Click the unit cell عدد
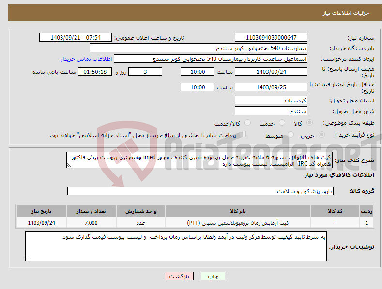Image resolution: width=382 pixels, height=289 pixels. pyautogui.click(x=141, y=223)
